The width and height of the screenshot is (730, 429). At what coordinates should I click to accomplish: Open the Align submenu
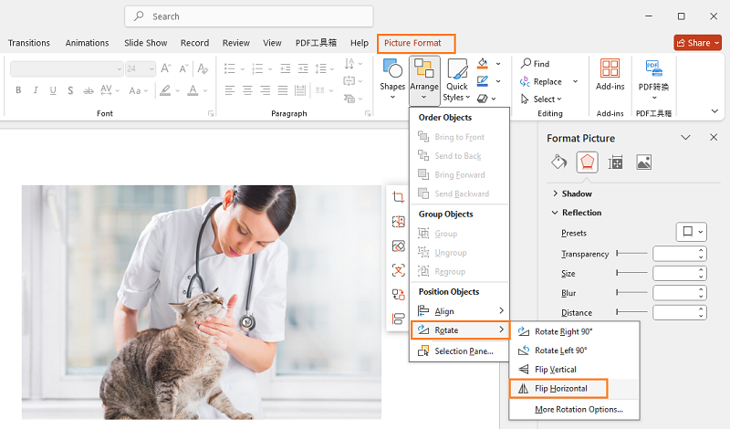(x=460, y=310)
